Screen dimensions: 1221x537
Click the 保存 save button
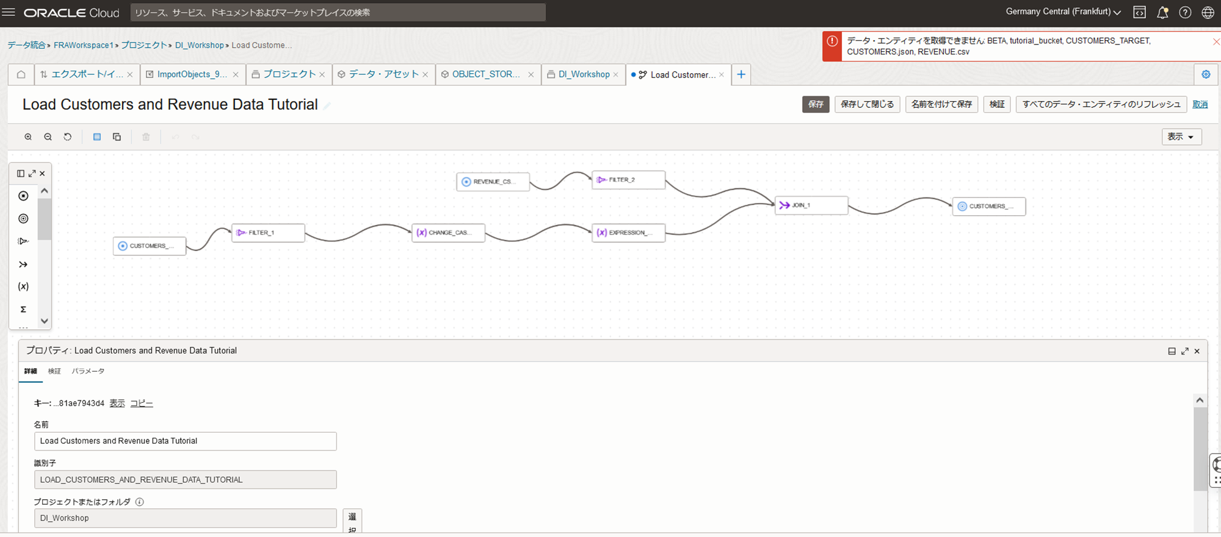pos(816,104)
